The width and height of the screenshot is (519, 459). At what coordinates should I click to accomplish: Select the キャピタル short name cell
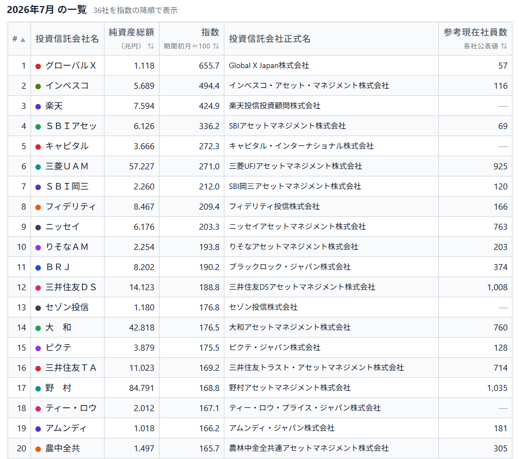coord(68,146)
